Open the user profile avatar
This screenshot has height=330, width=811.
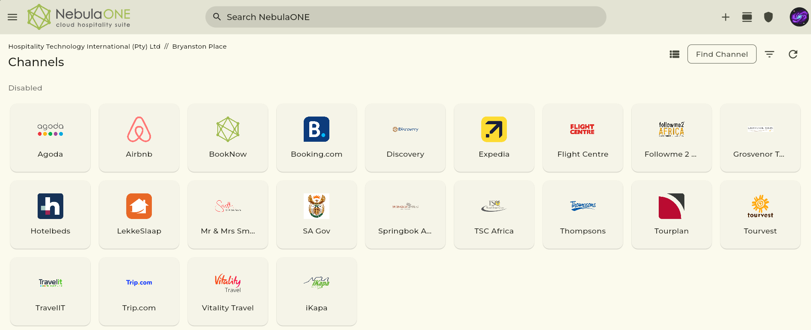pos(799,17)
